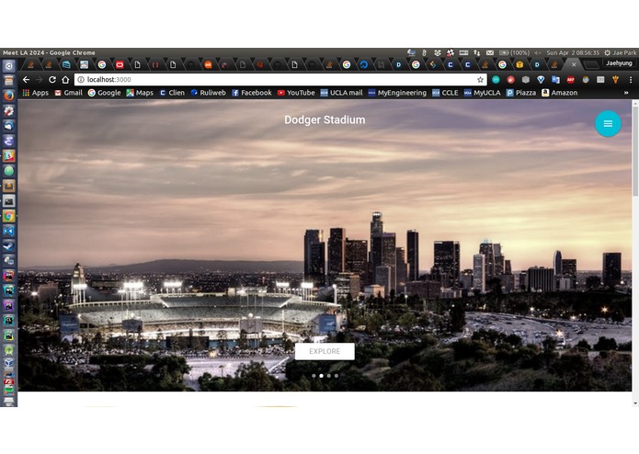This screenshot has height=454, width=639.
Task: Select the fourth carousel dot indicator
Action: point(337,376)
